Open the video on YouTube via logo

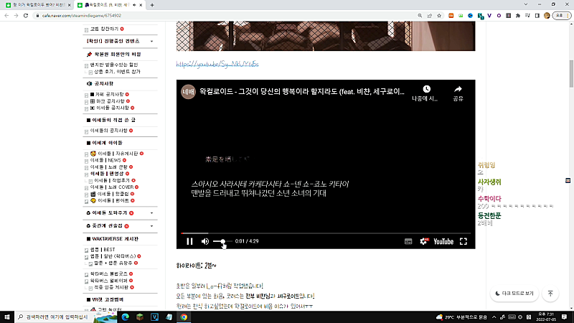coord(443,241)
